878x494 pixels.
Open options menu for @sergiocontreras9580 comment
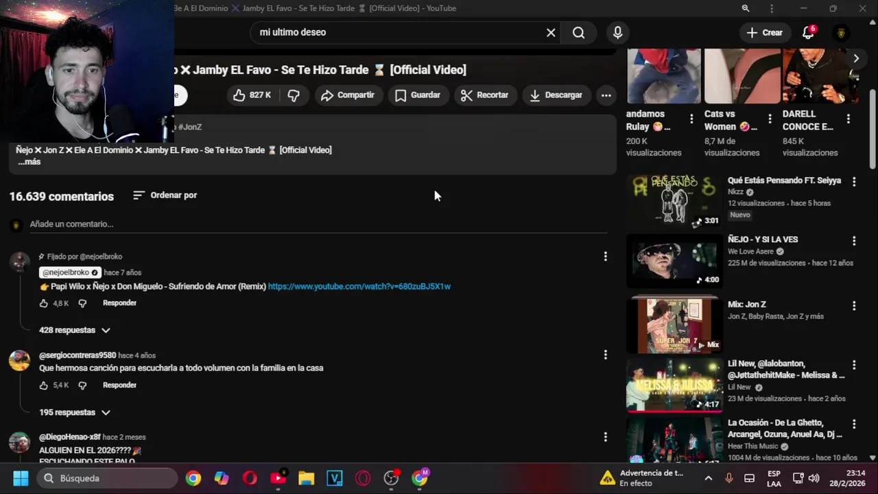(605, 355)
